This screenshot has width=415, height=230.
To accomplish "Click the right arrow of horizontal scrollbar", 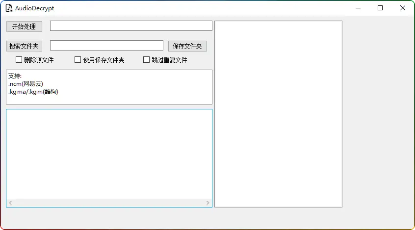I will (208, 203).
